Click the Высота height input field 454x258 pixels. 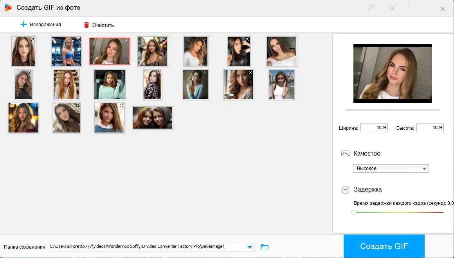point(430,127)
